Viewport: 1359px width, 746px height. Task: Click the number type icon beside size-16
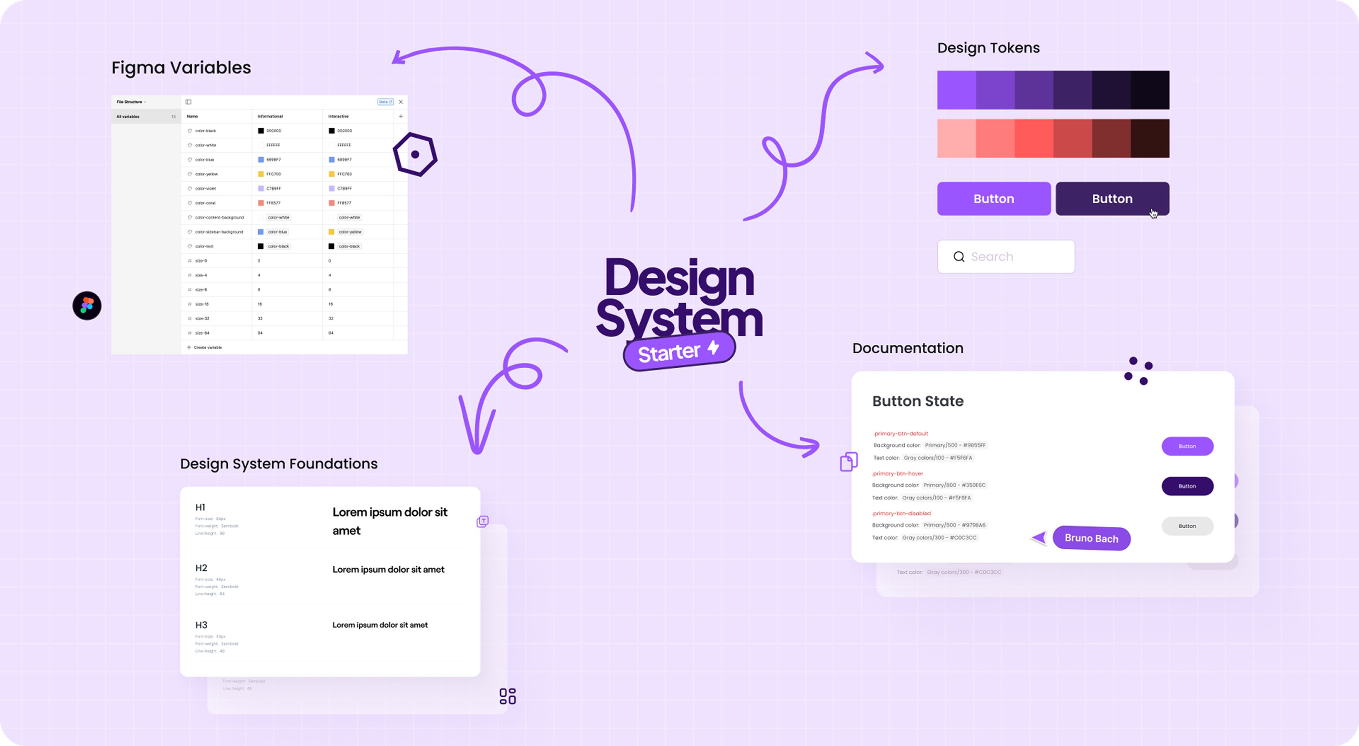pos(189,304)
